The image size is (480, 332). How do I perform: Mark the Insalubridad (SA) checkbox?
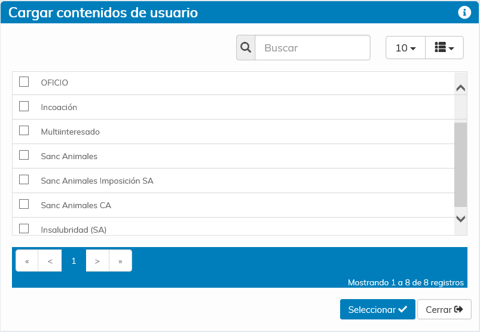click(x=24, y=229)
